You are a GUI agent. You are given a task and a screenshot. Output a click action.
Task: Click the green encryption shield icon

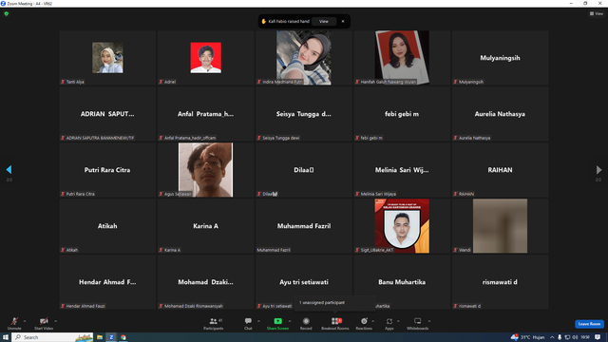tap(7, 13)
